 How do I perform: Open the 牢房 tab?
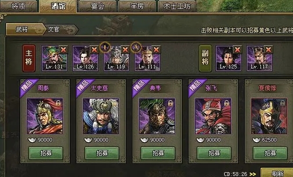tap(137, 6)
